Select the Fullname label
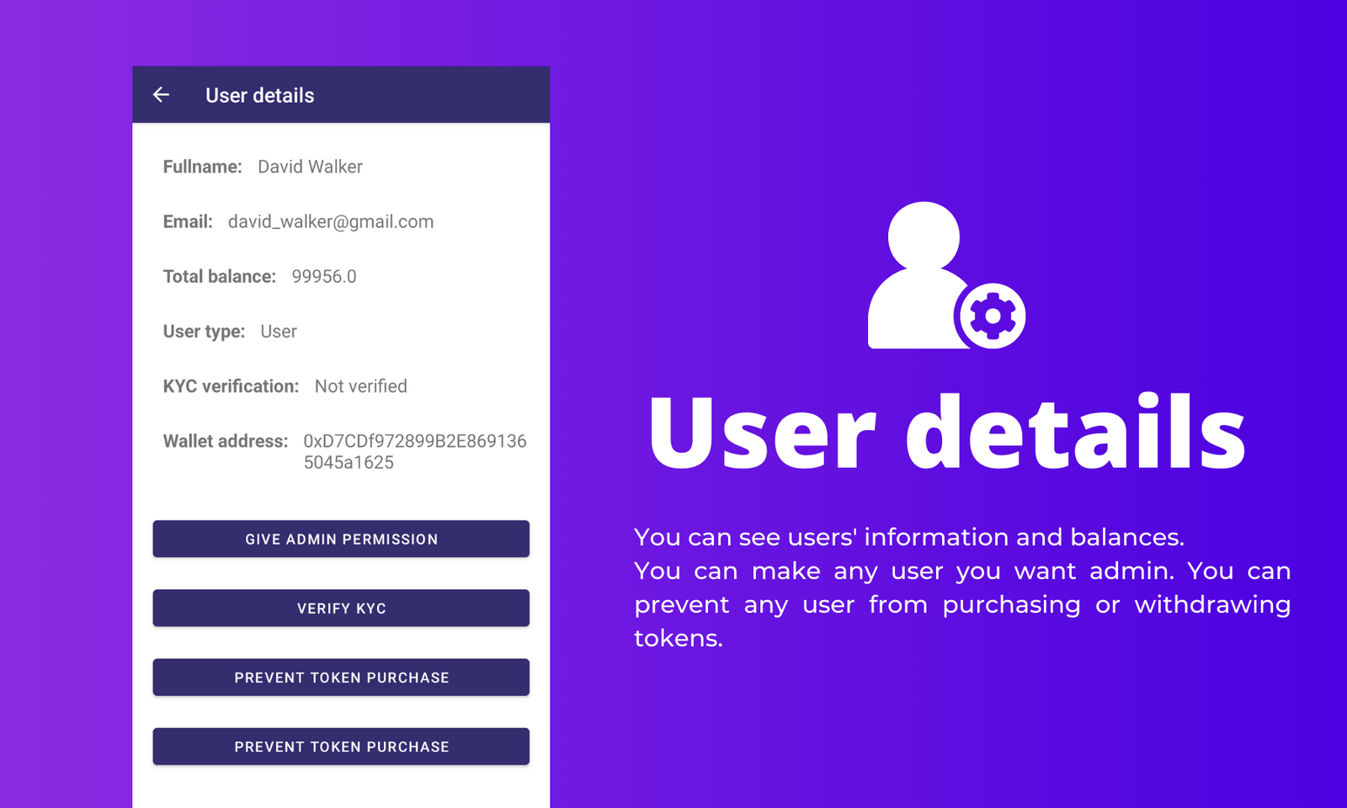 pos(202,167)
